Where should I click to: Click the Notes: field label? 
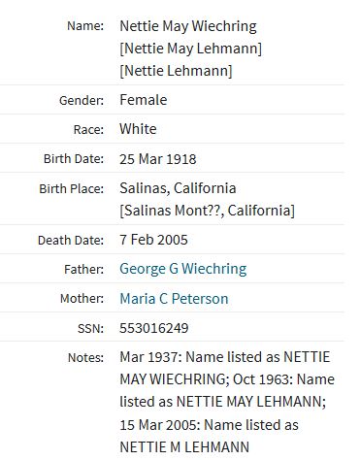tap(85, 358)
